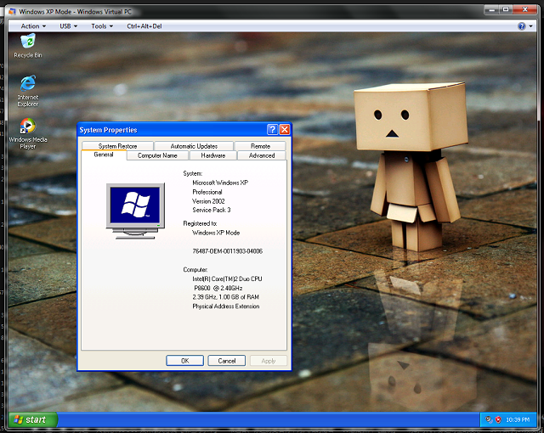Select the Windows Media Player desktop icon
This screenshot has height=433, width=544.
[x=28, y=133]
